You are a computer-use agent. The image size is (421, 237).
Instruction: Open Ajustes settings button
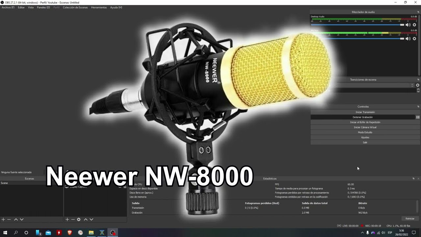pos(365,137)
